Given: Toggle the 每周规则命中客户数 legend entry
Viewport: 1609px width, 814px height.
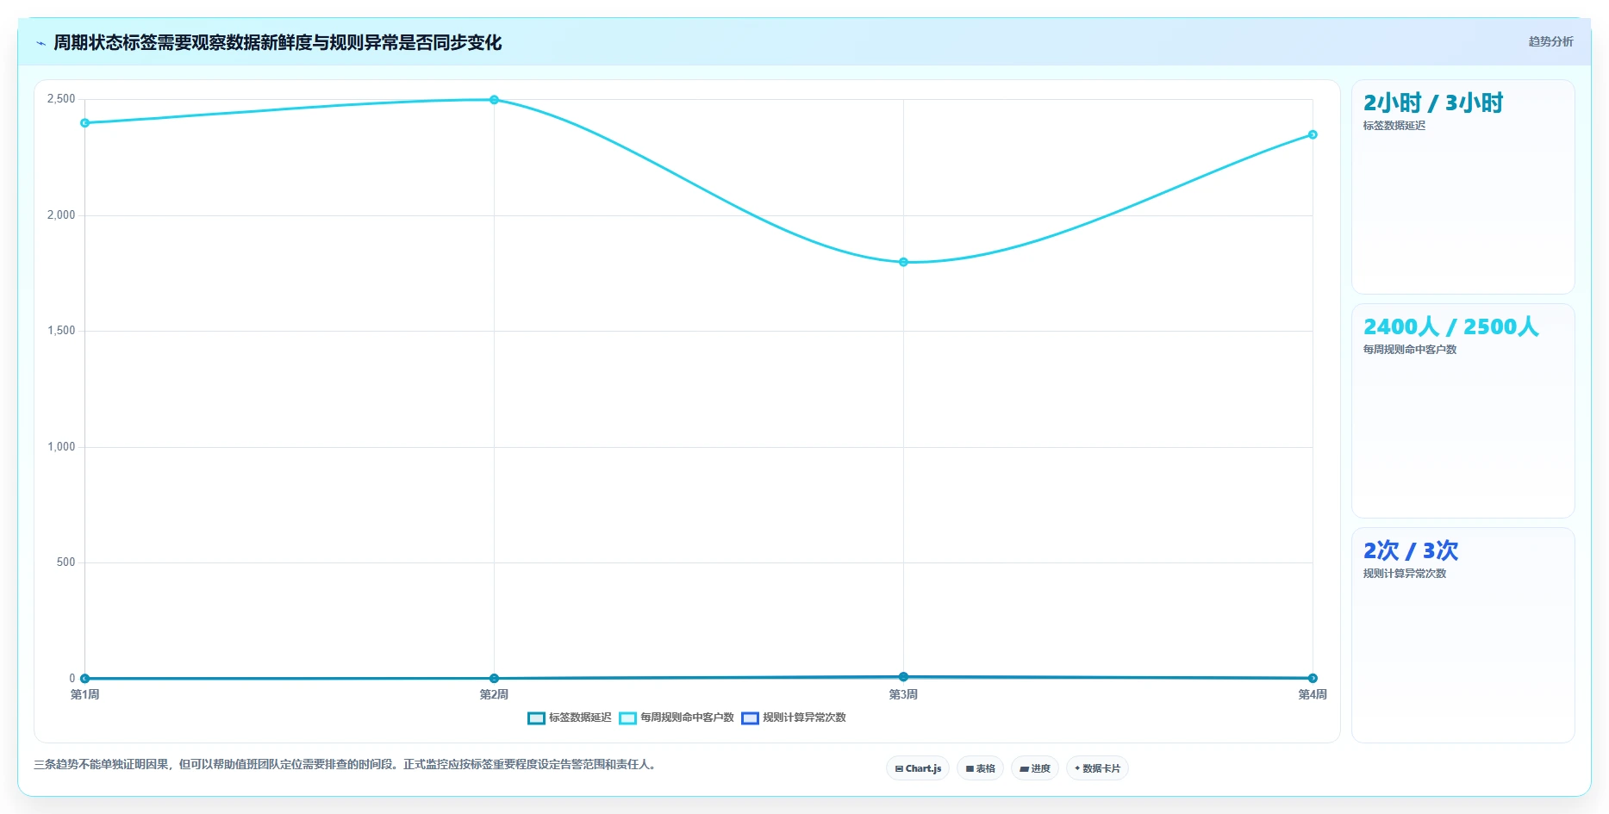Looking at the screenshot, I should (x=677, y=718).
